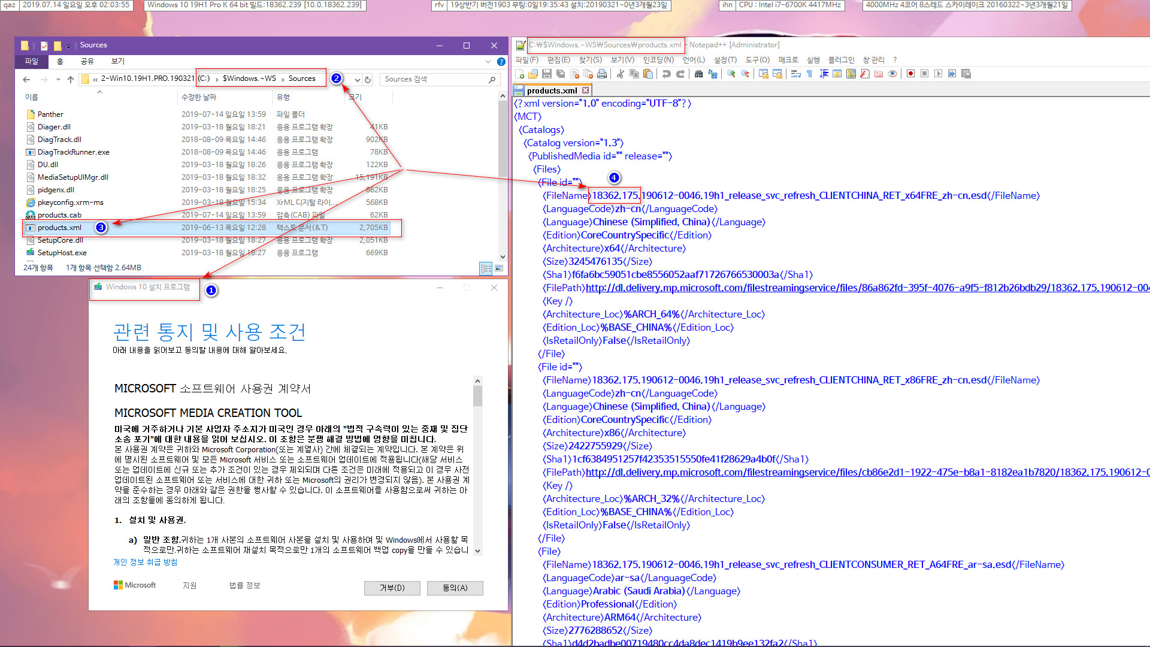Expand the Explorer ribbon chevron
The height and width of the screenshot is (647, 1150).
[x=488, y=61]
